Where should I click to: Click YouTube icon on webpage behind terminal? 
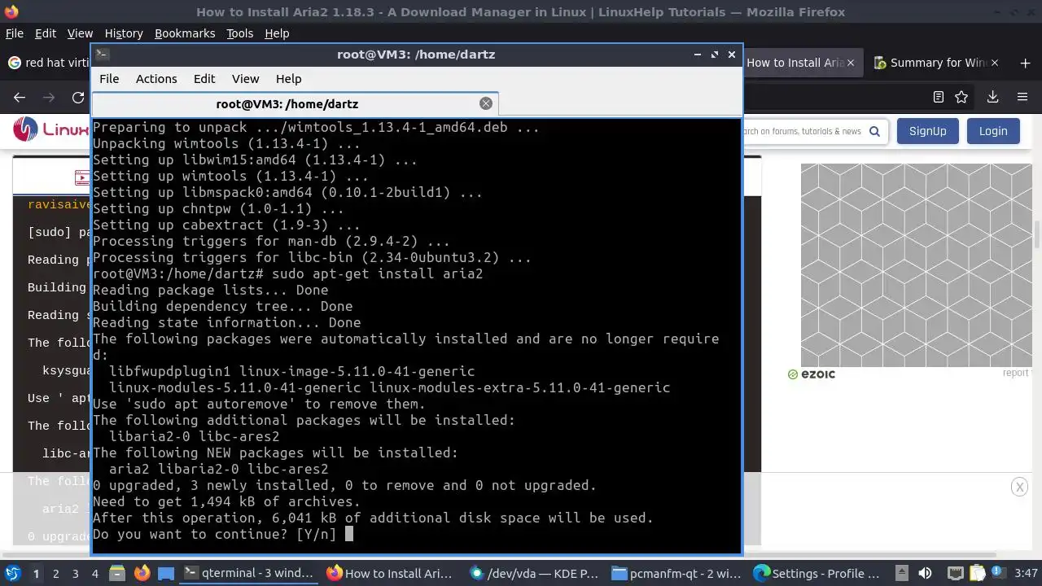[x=82, y=177]
